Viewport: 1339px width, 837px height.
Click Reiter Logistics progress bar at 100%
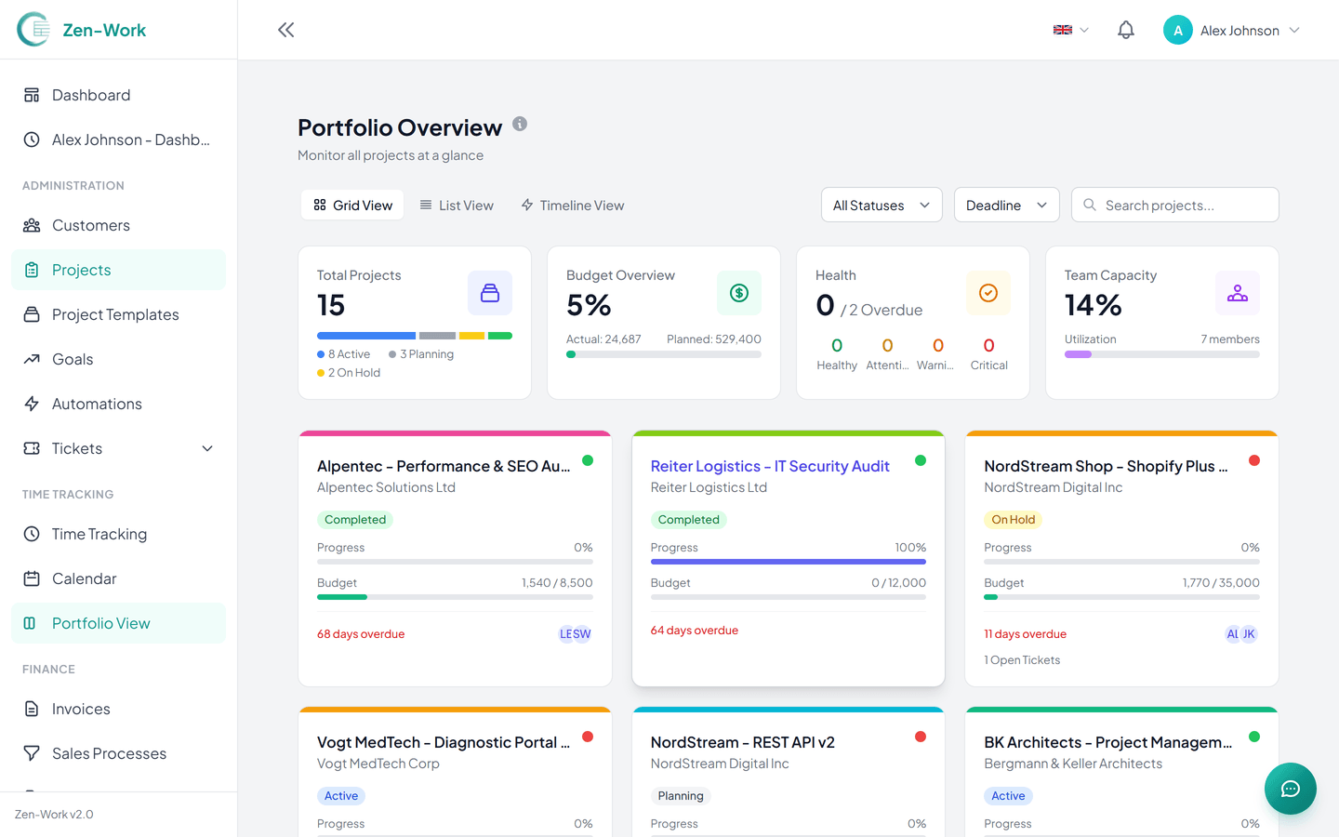[x=789, y=562]
